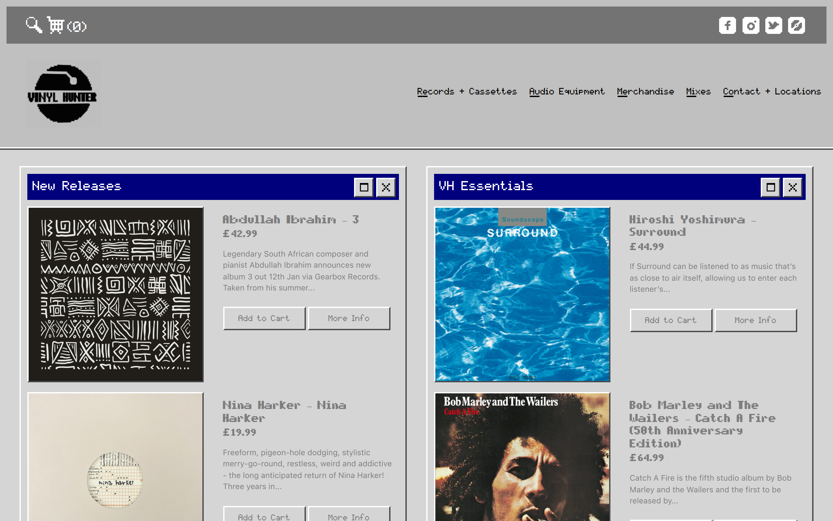Click the vinyl disc social icon
Image resolution: width=833 pixels, height=521 pixels.
tap(796, 25)
